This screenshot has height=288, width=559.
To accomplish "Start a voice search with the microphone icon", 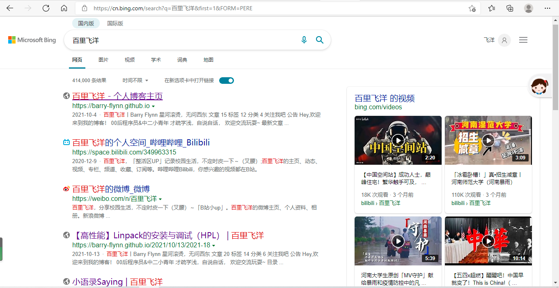I will point(304,40).
